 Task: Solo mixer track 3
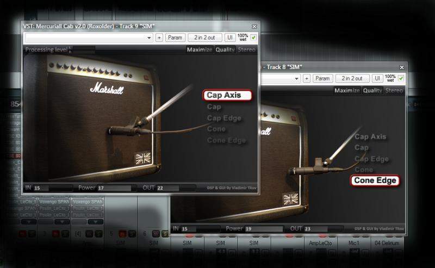(65, 234)
